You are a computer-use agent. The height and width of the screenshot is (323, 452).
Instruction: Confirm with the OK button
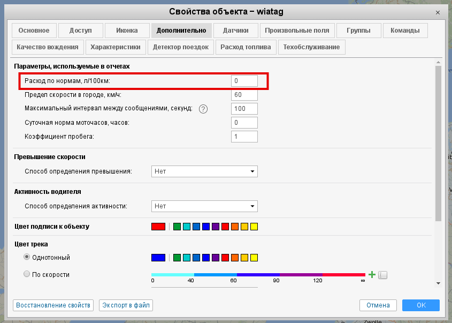tap(420, 305)
